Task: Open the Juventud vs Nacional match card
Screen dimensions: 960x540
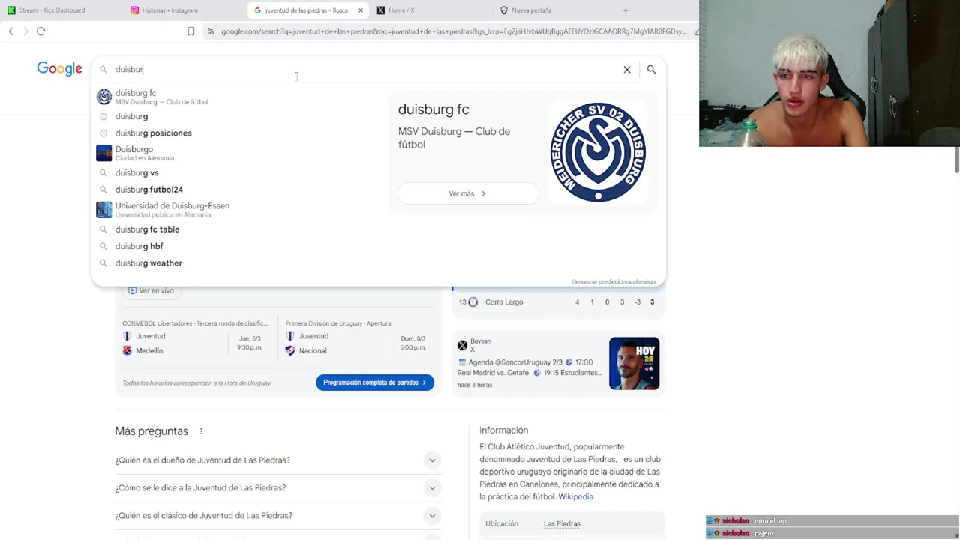Action: click(x=358, y=337)
